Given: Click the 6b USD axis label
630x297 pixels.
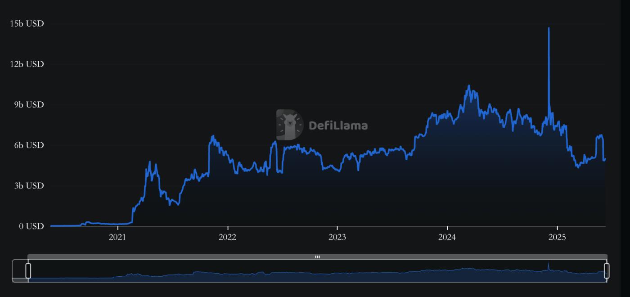Looking at the screenshot, I should point(29,145).
